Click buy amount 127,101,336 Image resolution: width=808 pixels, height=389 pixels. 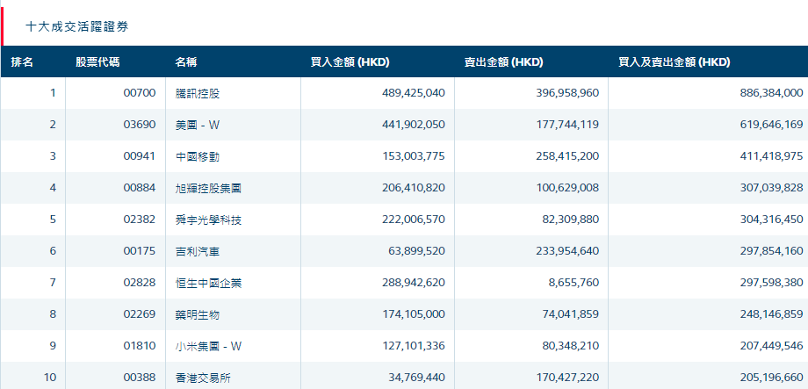(414, 346)
